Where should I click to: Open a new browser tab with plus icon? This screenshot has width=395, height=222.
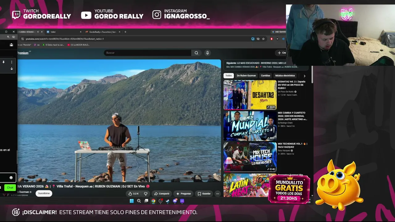click(125, 32)
